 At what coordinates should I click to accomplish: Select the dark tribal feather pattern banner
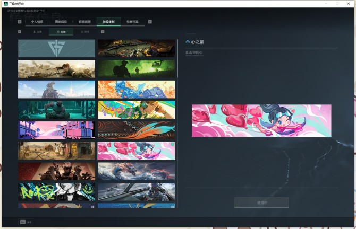point(136,130)
